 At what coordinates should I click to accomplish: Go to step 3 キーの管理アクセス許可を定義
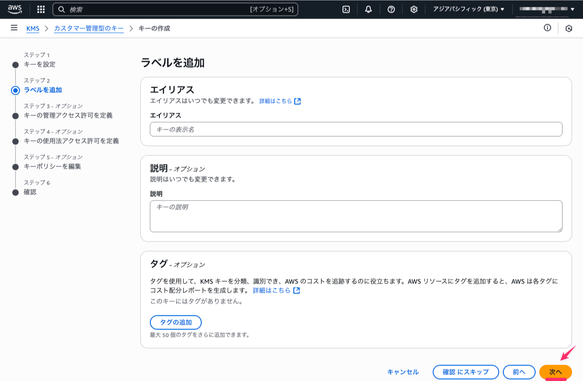point(68,115)
